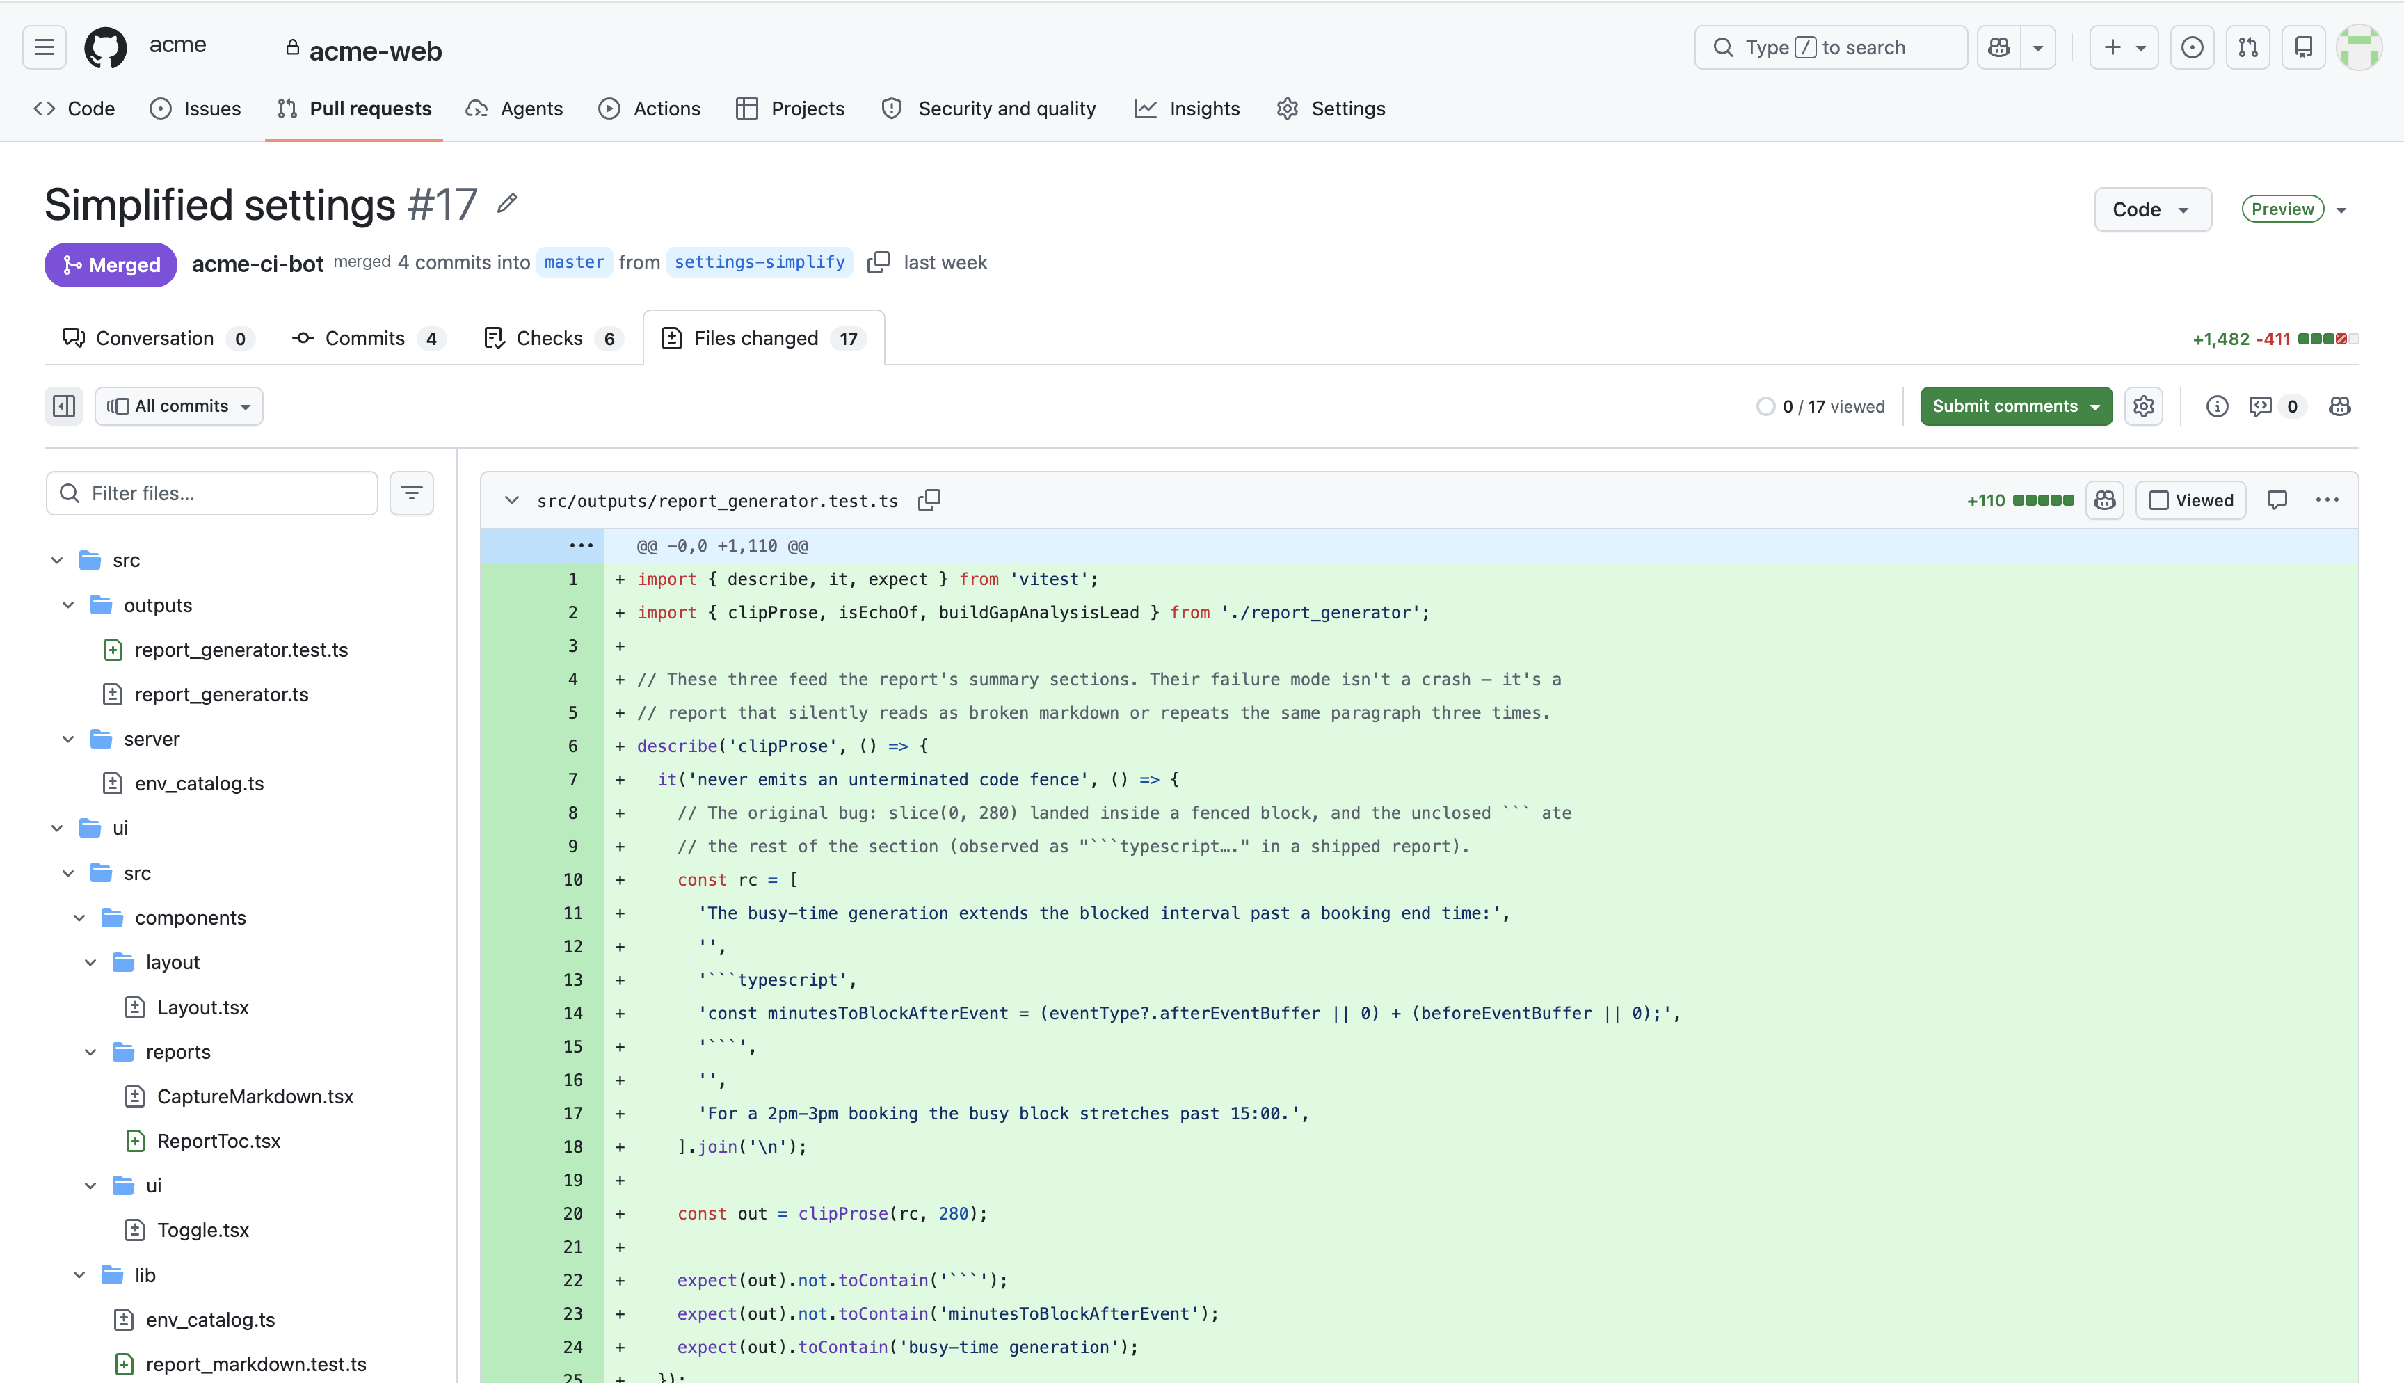Click the +1,482 -411 diffstat blocks
The height and width of the screenshot is (1383, 2404).
tap(2327, 339)
